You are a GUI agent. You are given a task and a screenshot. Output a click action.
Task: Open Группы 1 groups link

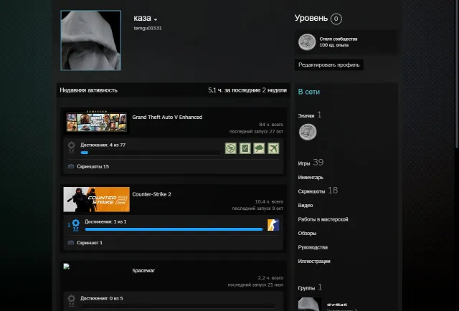(x=310, y=287)
